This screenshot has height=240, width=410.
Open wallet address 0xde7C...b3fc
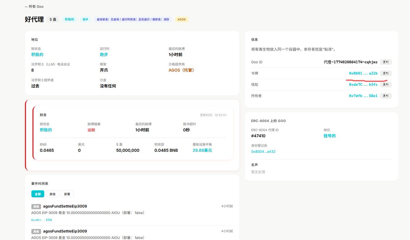click(x=363, y=84)
